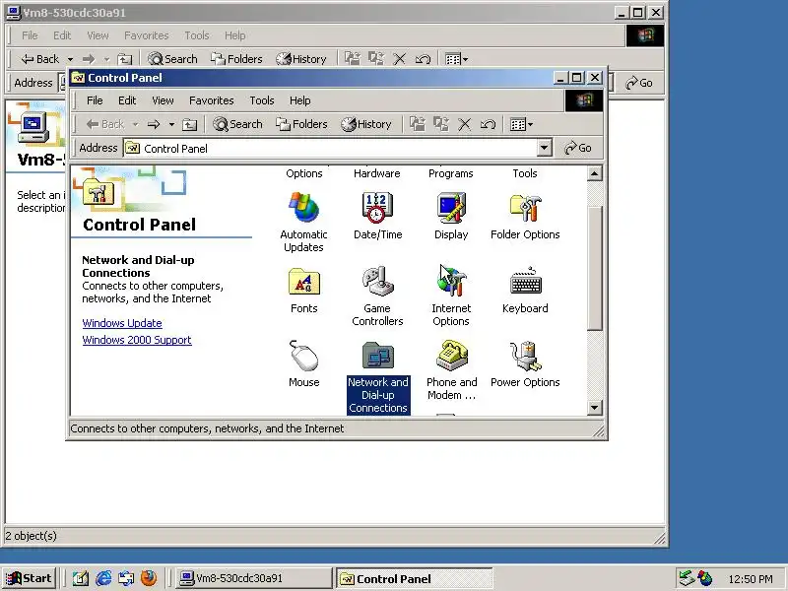
Task: Open Control Panel Help menu
Action: tap(299, 100)
